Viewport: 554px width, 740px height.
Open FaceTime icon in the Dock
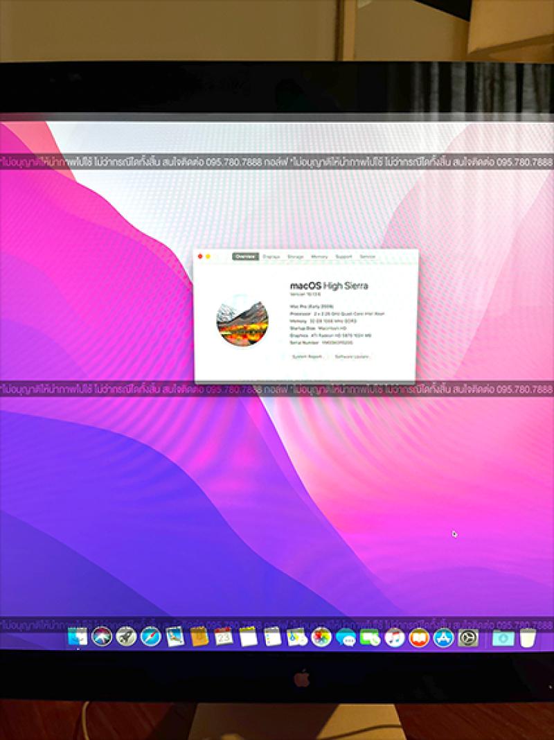coord(370,638)
